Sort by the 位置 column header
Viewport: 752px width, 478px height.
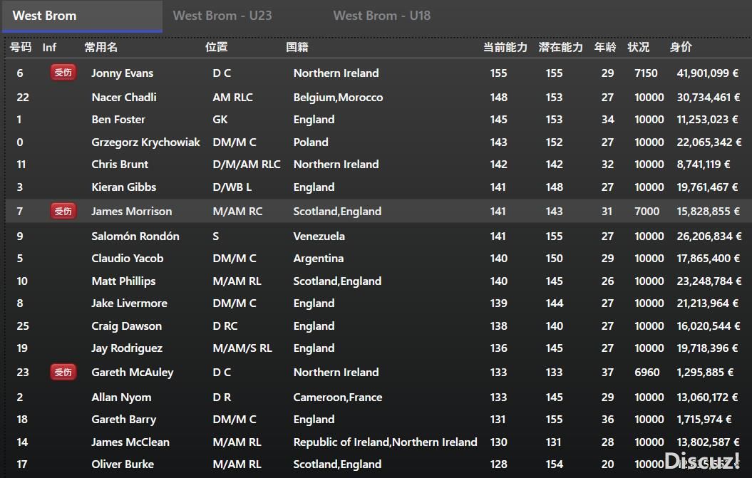tap(216, 47)
